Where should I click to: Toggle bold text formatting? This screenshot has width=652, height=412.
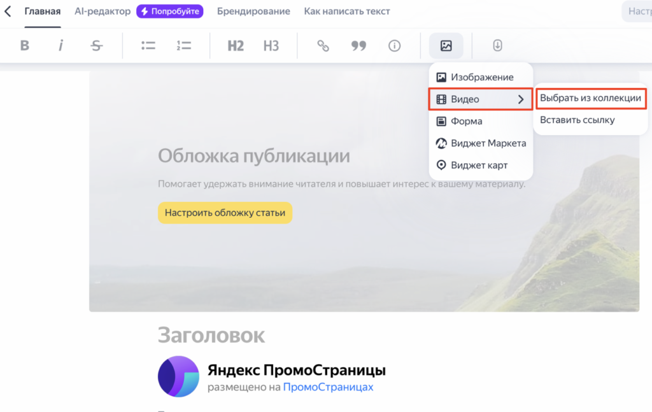coord(25,45)
